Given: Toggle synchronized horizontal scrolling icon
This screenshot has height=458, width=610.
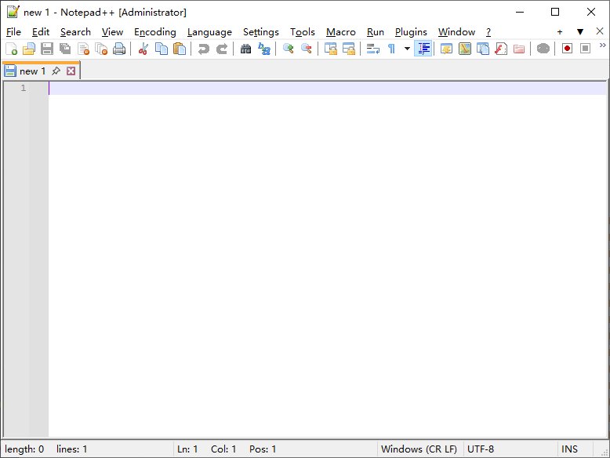Looking at the screenshot, I should pos(349,49).
